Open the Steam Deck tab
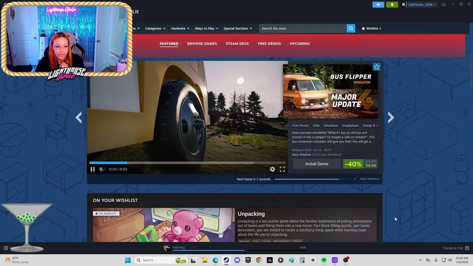473x266 pixels. coord(237,44)
